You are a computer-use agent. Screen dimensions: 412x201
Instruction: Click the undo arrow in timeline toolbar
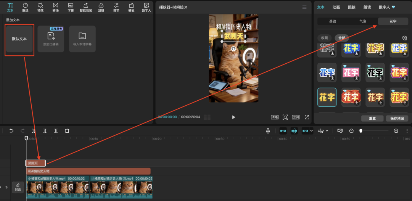coord(11,130)
